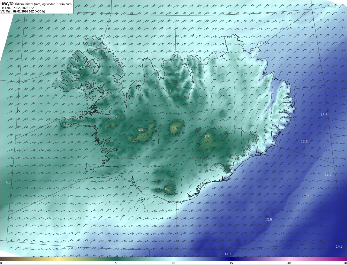Pick the yellow color bar segment near 1
347x265 pixels.
click(58, 259)
